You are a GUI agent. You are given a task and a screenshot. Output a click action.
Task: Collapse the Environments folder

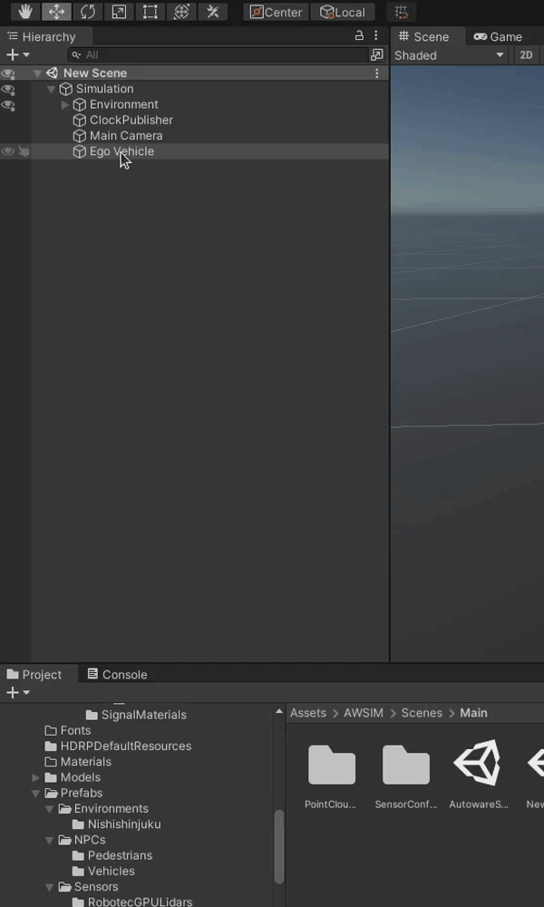[50, 809]
